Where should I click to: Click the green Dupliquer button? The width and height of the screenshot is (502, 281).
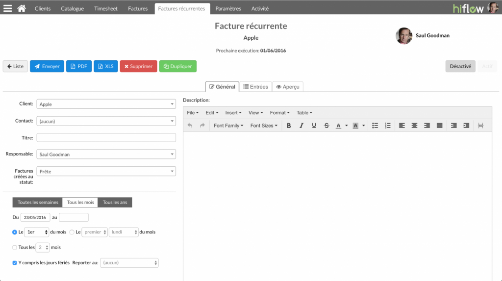coord(177,66)
